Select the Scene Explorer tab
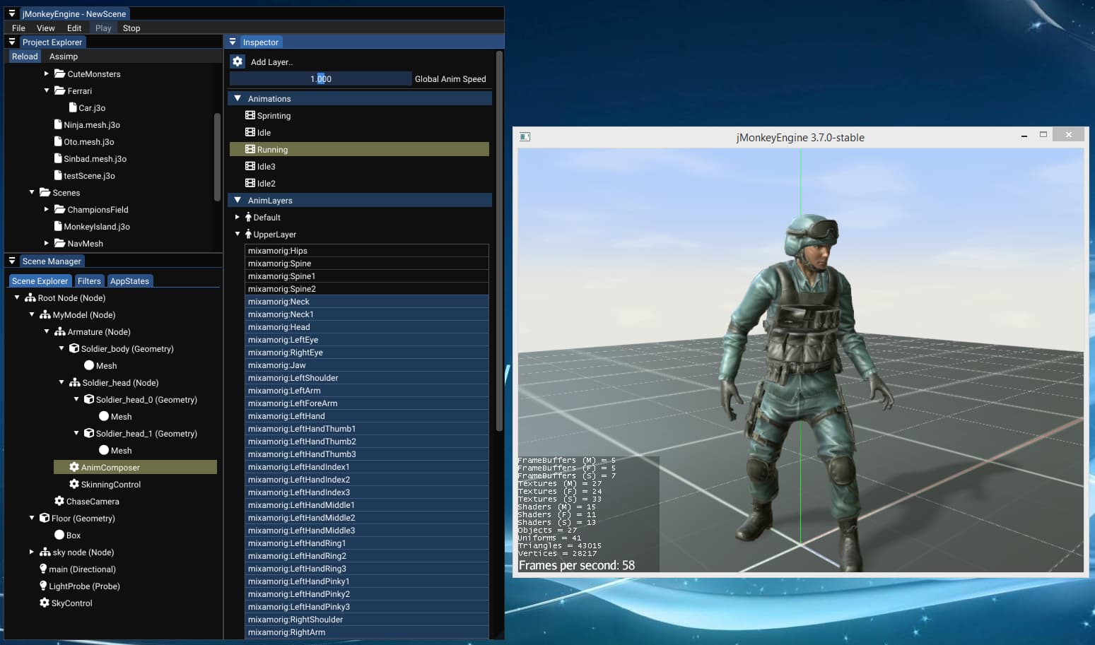This screenshot has width=1095, height=645. [x=40, y=280]
